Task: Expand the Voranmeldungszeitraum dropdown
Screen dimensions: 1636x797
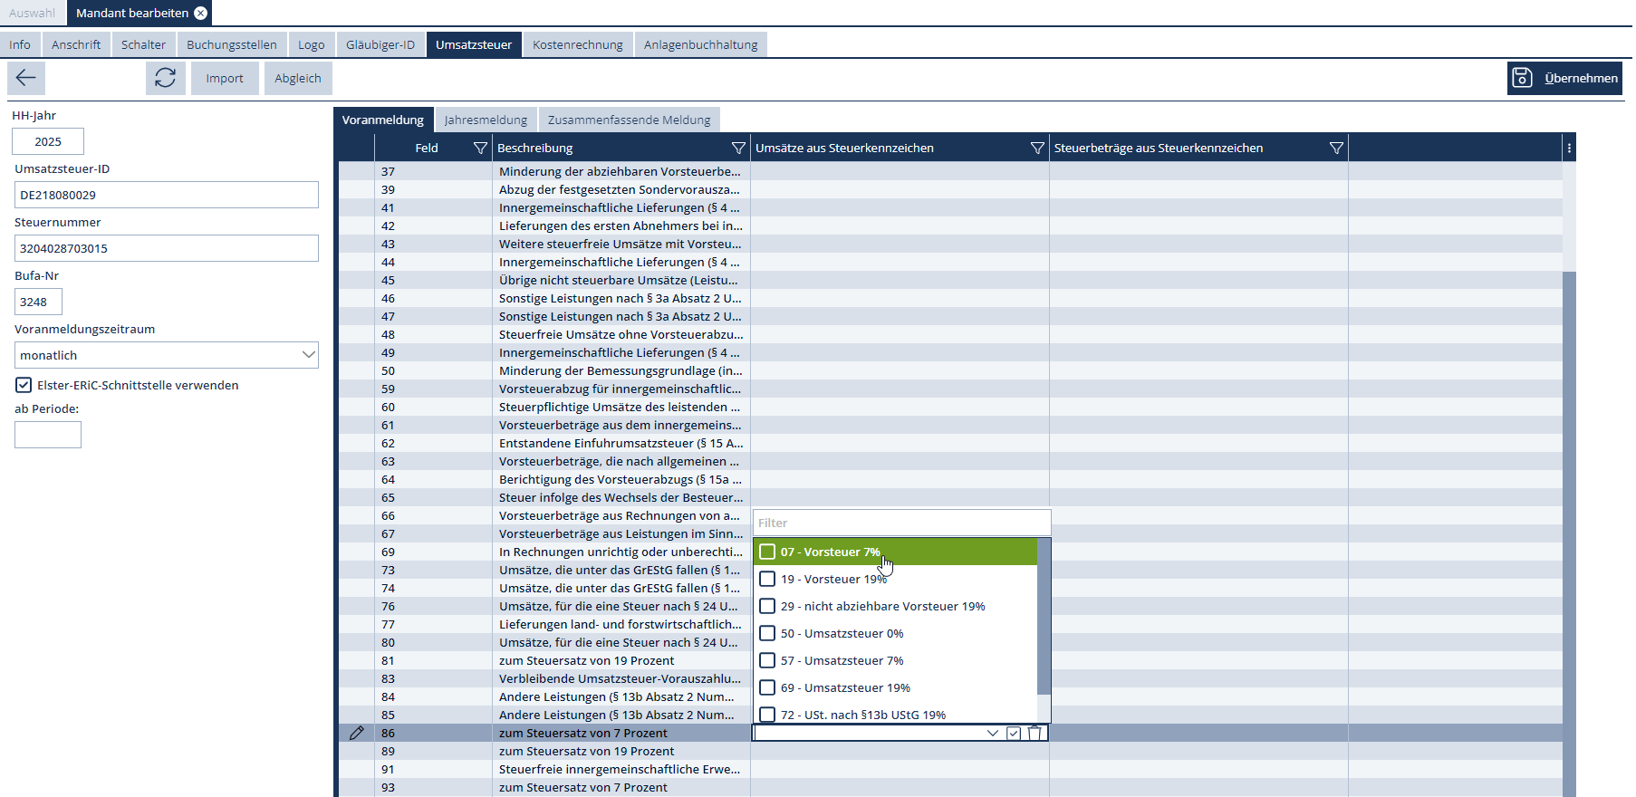Action: (308, 355)
